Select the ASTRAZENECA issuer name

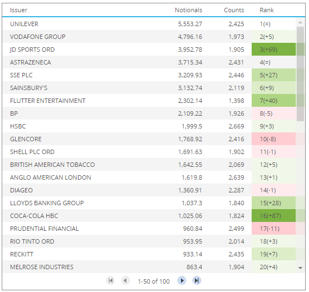tap(31, 62)
